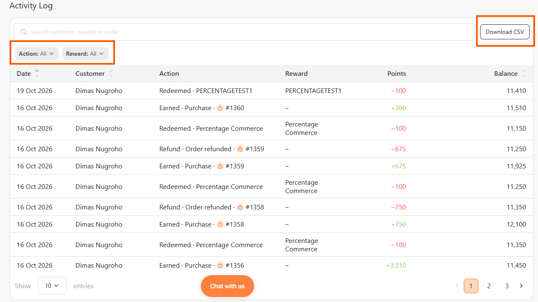Click the balance 11,450
Screen dimensions: 538x302
(516, 265)
